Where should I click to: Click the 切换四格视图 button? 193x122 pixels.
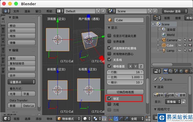point(125,92)
